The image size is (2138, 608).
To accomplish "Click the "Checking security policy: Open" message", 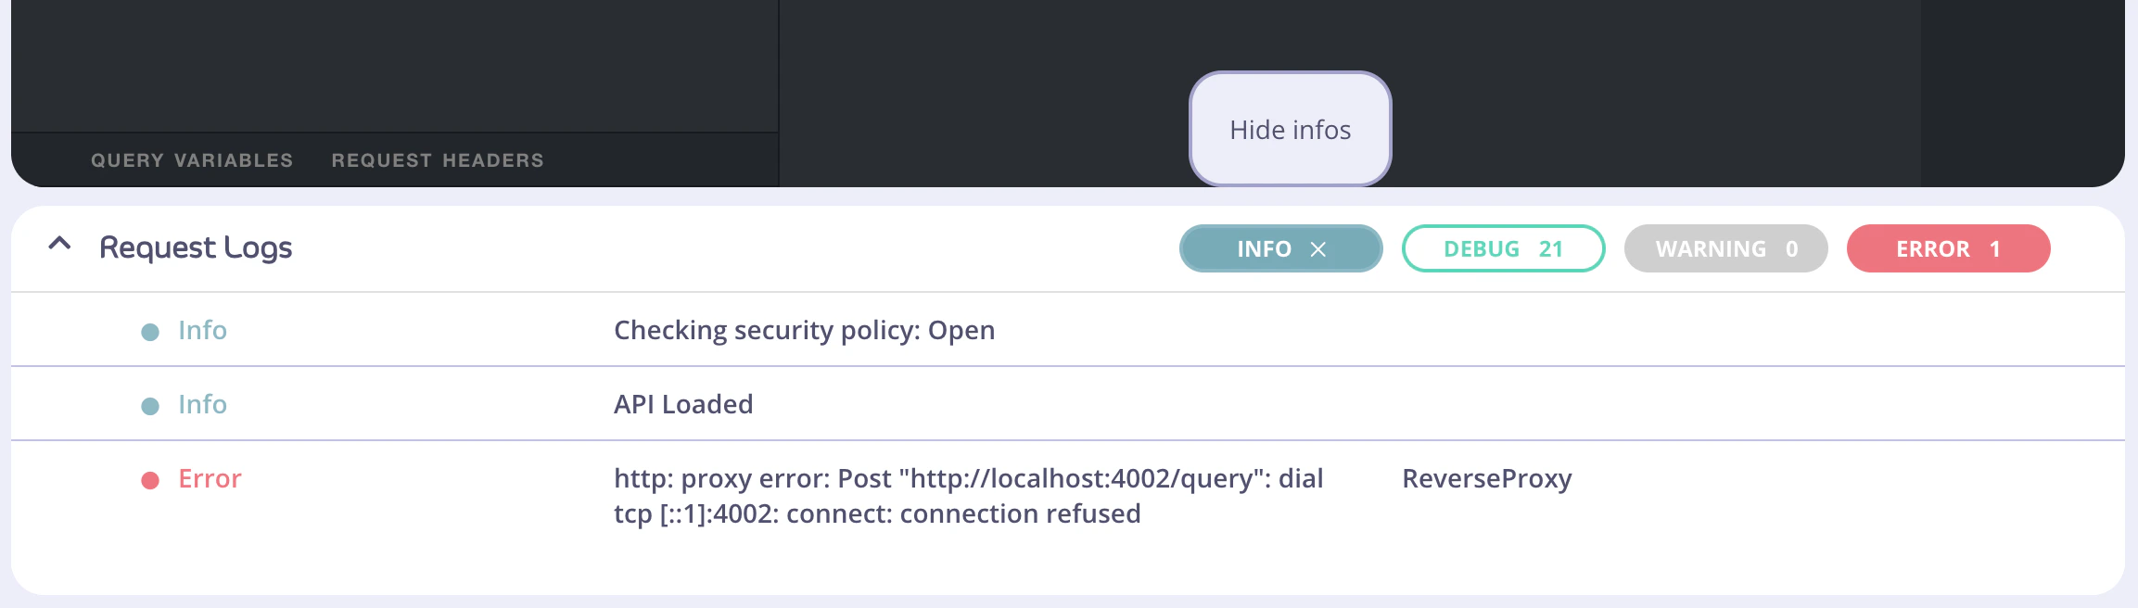I will [804, 330].
